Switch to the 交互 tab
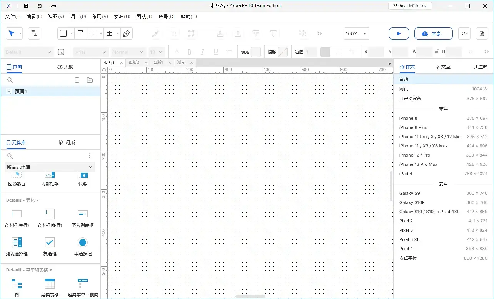Image resolution: width=494 pixels, height=299 pixels. pos(443,67)
